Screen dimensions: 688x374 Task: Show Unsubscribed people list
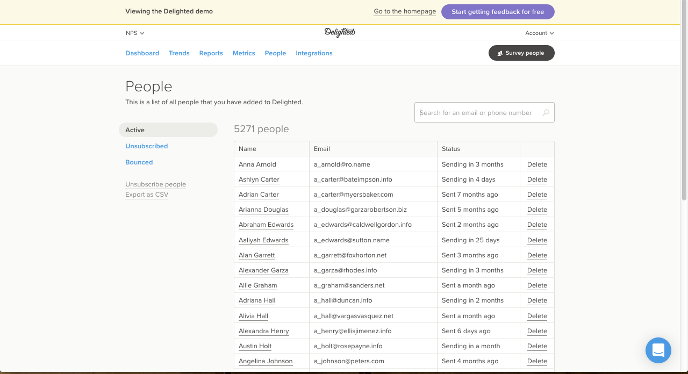click(x=146, y=146)
